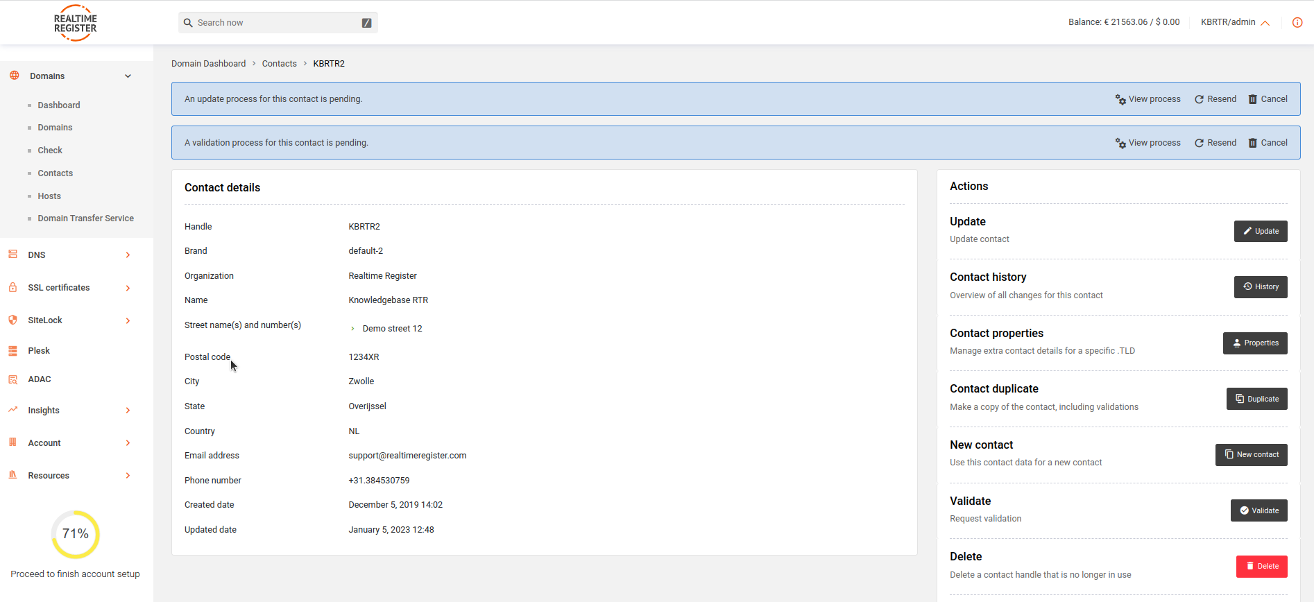The width and height of the screenshot is (1314, 602).
Task: Click the Knowledgebase RTR name value
Action: click(389, 300)
